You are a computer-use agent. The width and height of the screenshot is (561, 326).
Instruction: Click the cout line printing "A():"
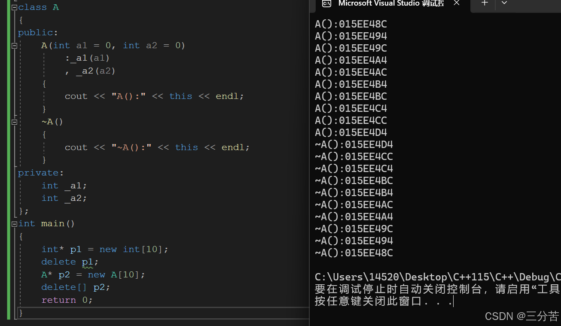point(154,96)
